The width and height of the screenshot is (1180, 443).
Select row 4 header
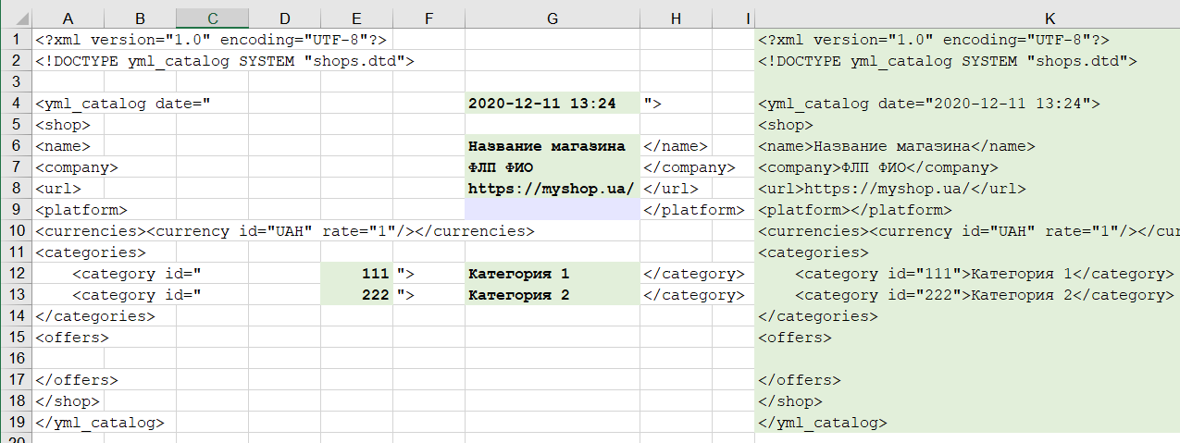coord(16,104)
